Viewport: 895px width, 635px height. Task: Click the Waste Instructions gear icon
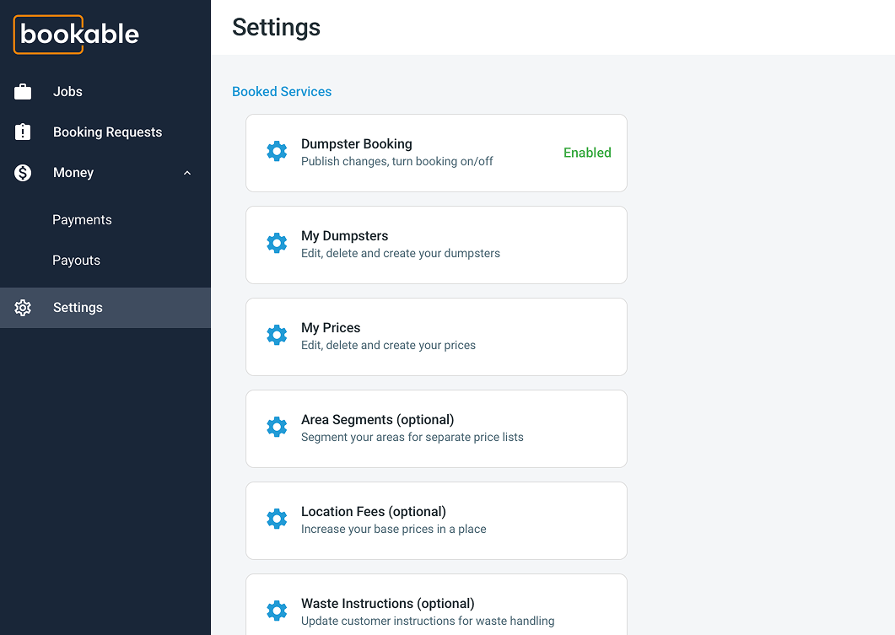coord(277,611)
